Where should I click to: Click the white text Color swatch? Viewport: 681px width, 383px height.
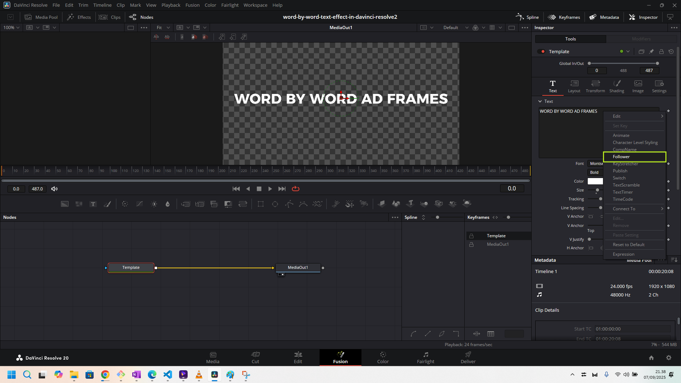(595, 181)
